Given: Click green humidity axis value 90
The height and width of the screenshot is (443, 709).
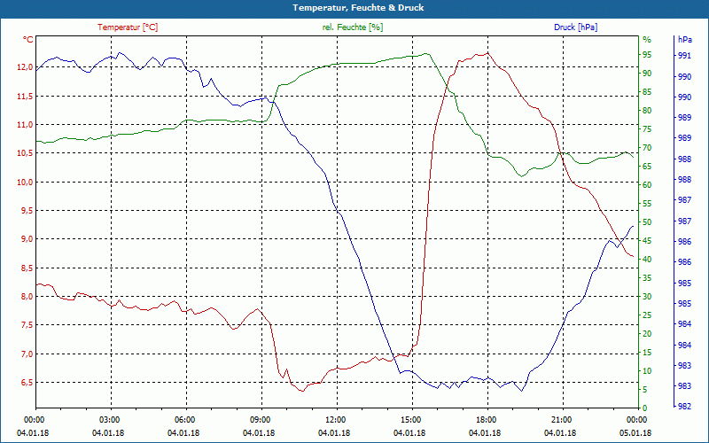Looking at the screenshot, I should tap(647, 74).
